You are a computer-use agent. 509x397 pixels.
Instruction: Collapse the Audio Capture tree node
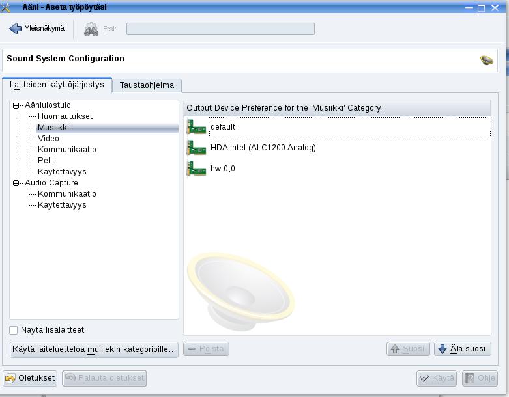(16, 183)
